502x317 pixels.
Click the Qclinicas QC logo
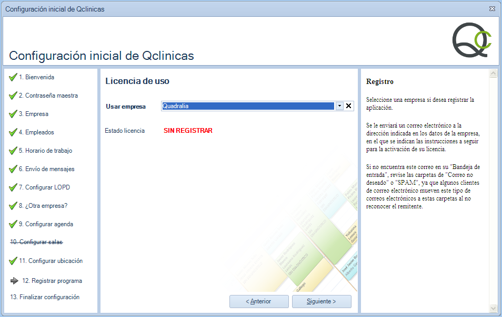[x=471, y=40]
